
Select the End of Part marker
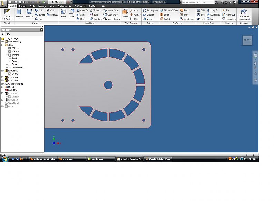pyautogui.click(x=12, y=90)
